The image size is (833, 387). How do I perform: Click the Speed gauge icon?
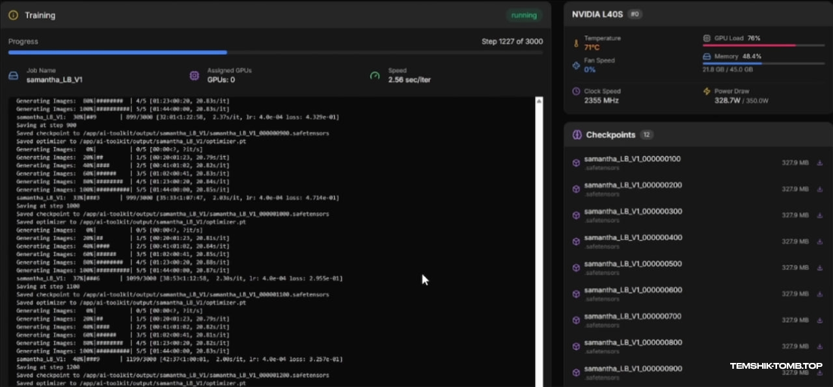[375, 75]
